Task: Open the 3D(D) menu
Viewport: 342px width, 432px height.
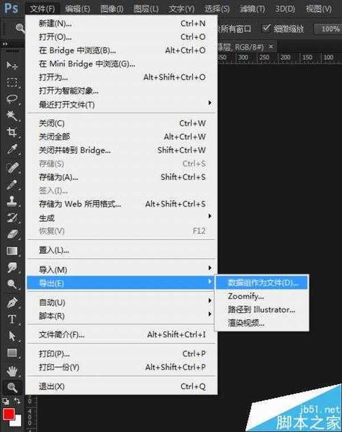Action: click(x=285, y=9)
